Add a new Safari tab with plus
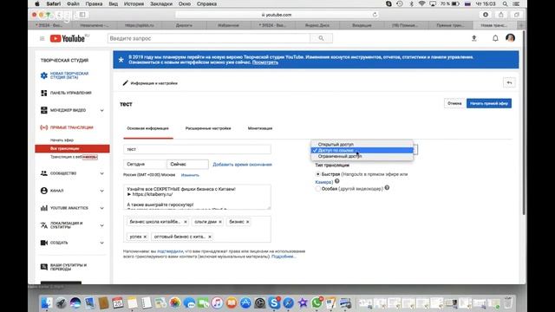Image resolution: width=555 pixels, height=312 pixels. [521, 25]
